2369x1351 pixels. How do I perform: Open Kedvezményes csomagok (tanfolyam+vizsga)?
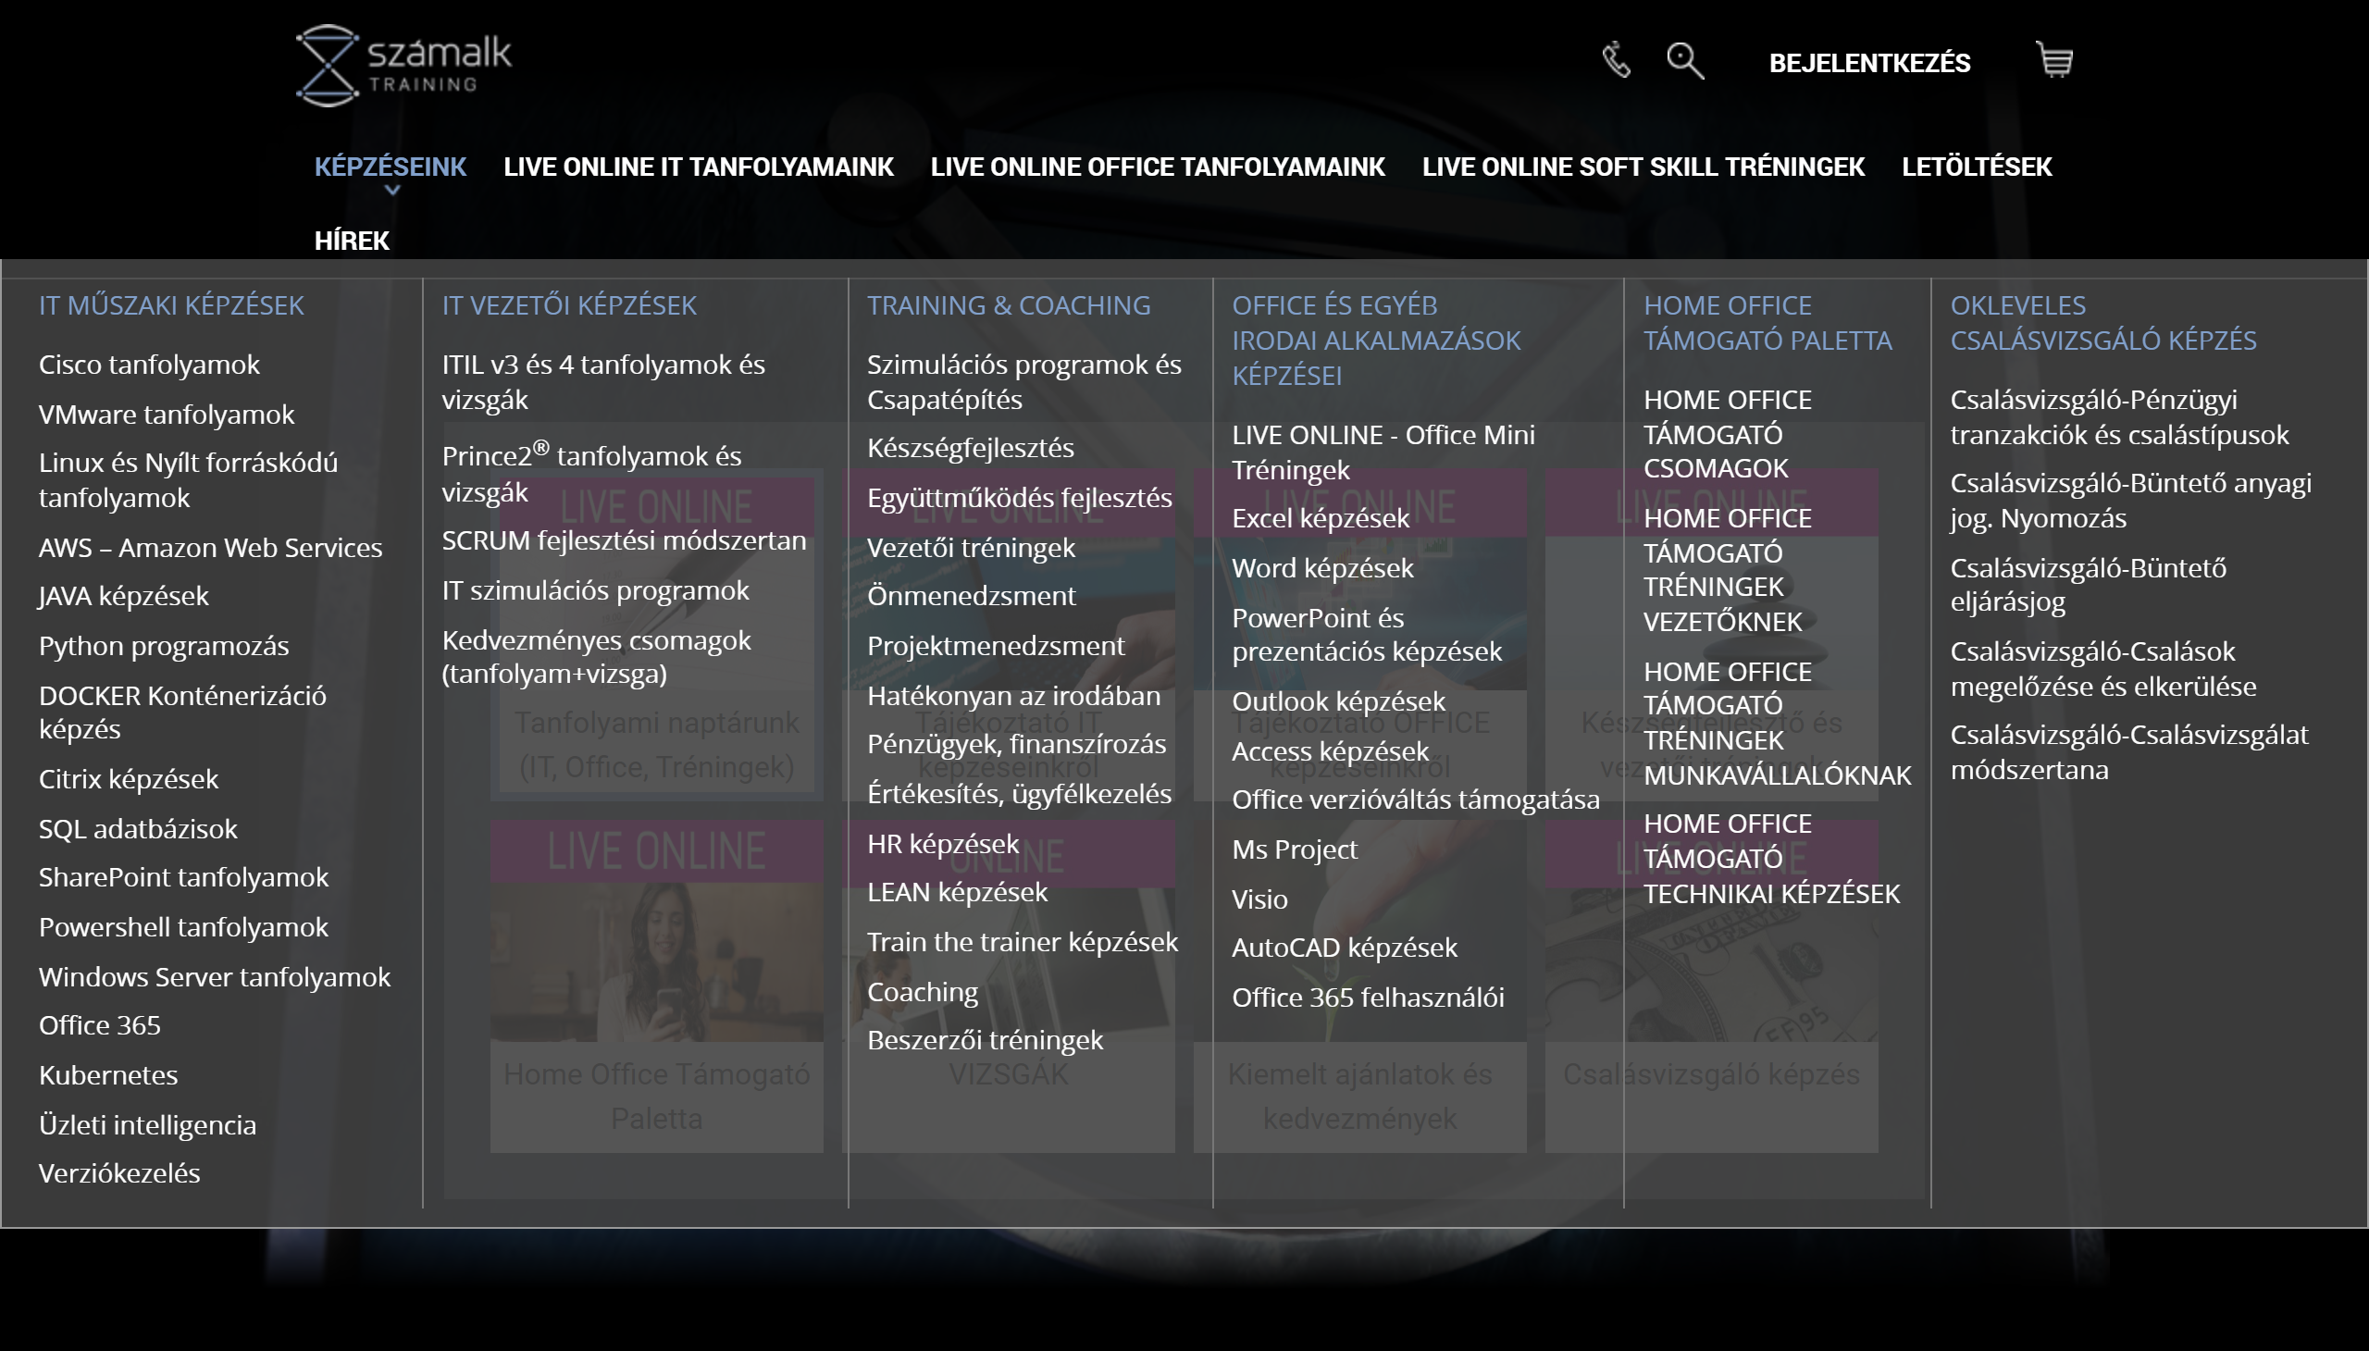point(597,657)
